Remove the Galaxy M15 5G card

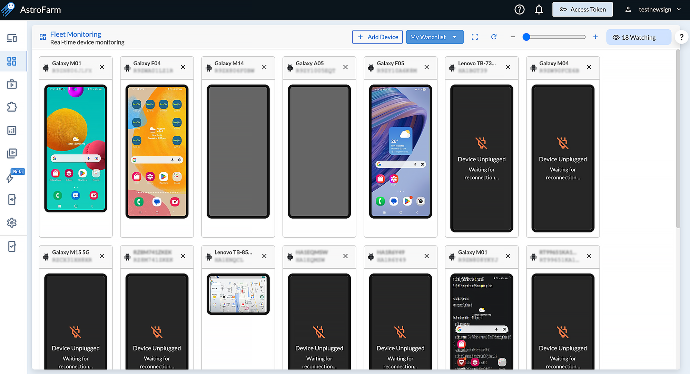[102, 256]
